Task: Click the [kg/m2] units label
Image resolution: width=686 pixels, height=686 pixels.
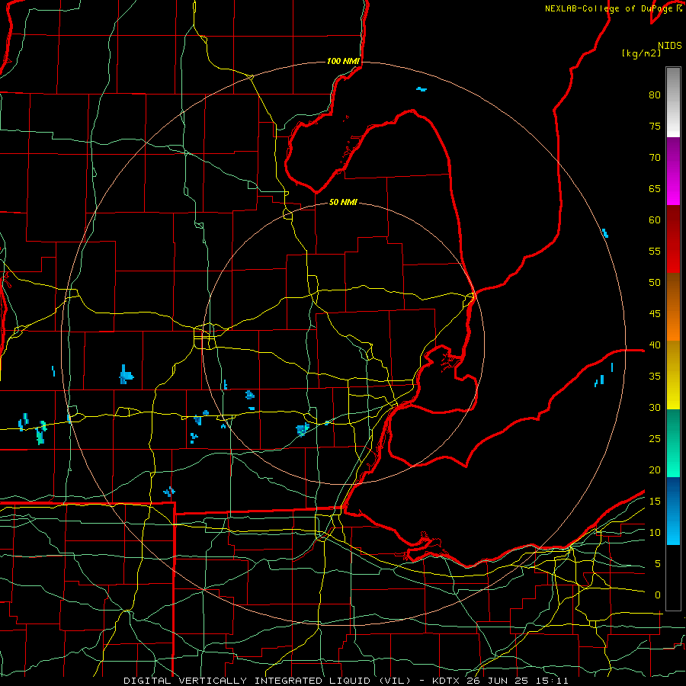Action: (641, 53)
